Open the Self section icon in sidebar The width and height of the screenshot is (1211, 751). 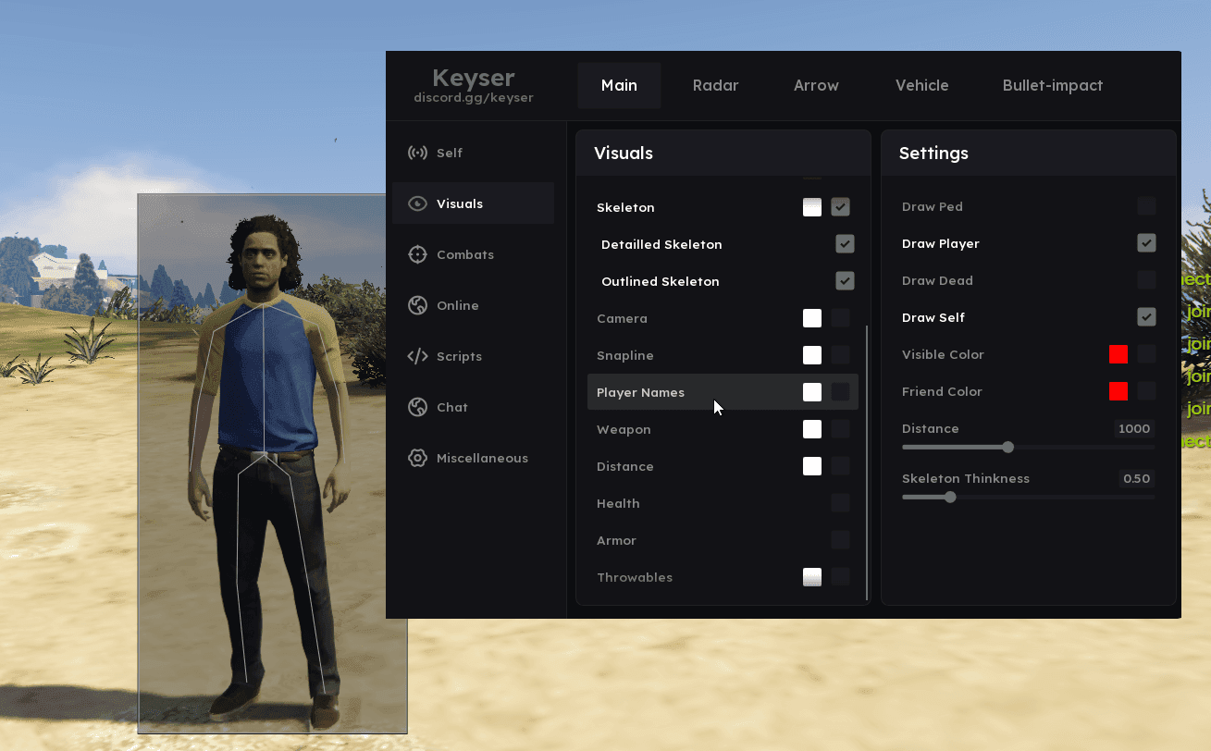[x=417, y=153]
